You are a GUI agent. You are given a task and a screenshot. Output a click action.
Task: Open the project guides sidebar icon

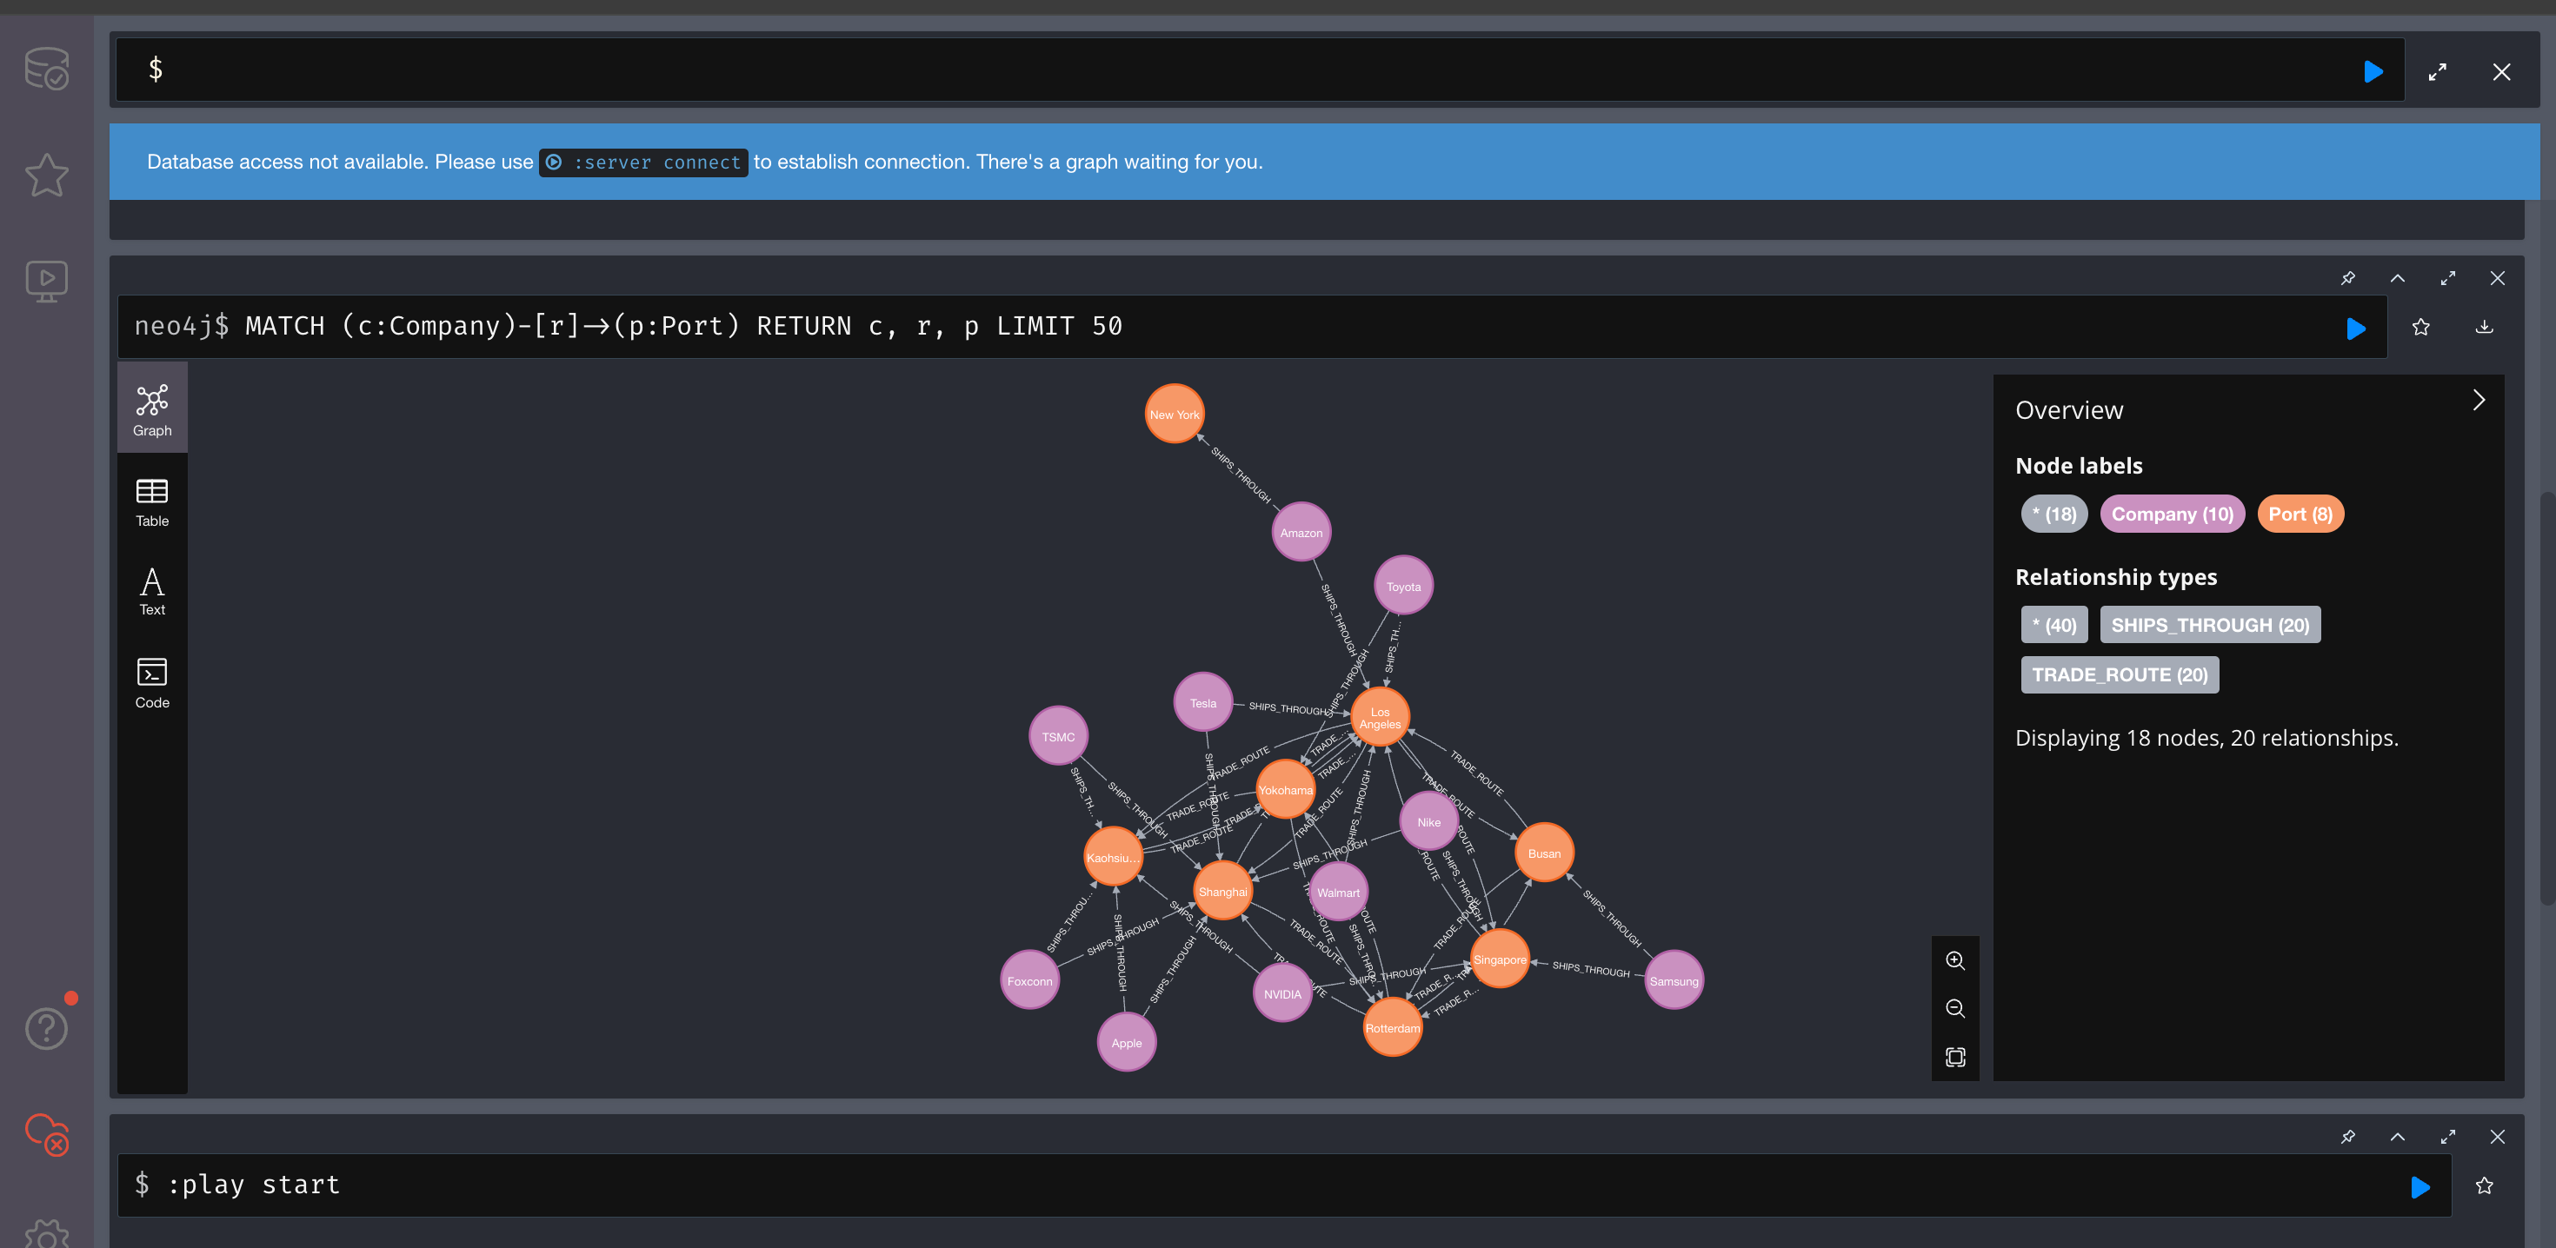47,282
